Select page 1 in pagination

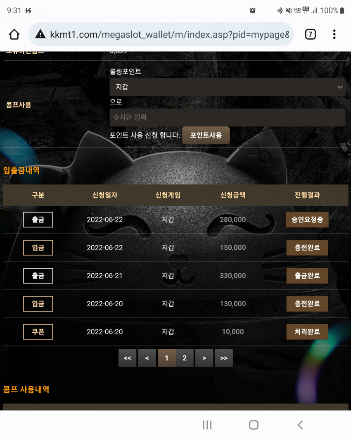(167, 358)
